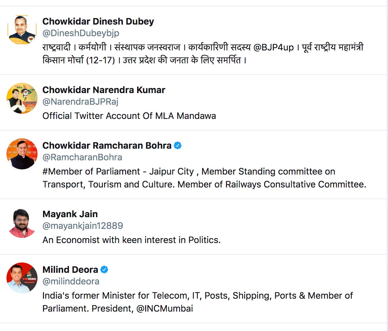Image resolution: width=388 pixels, height=331 pixels.
Task: Visit the @RamcharanBohra handle
Action: coord(82,157)
